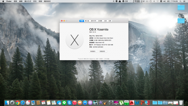Switch to the 支援 Support tab

point(105,21)
